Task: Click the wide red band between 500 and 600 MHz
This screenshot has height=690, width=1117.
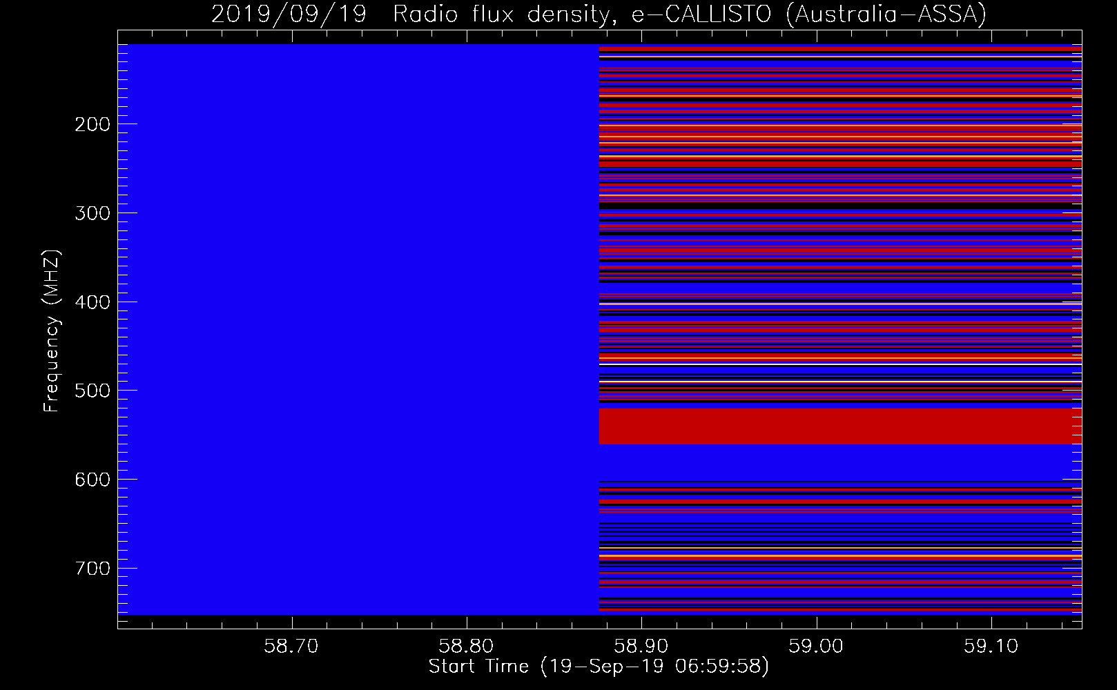Action: pyautogui.click(x=840, y=426)
